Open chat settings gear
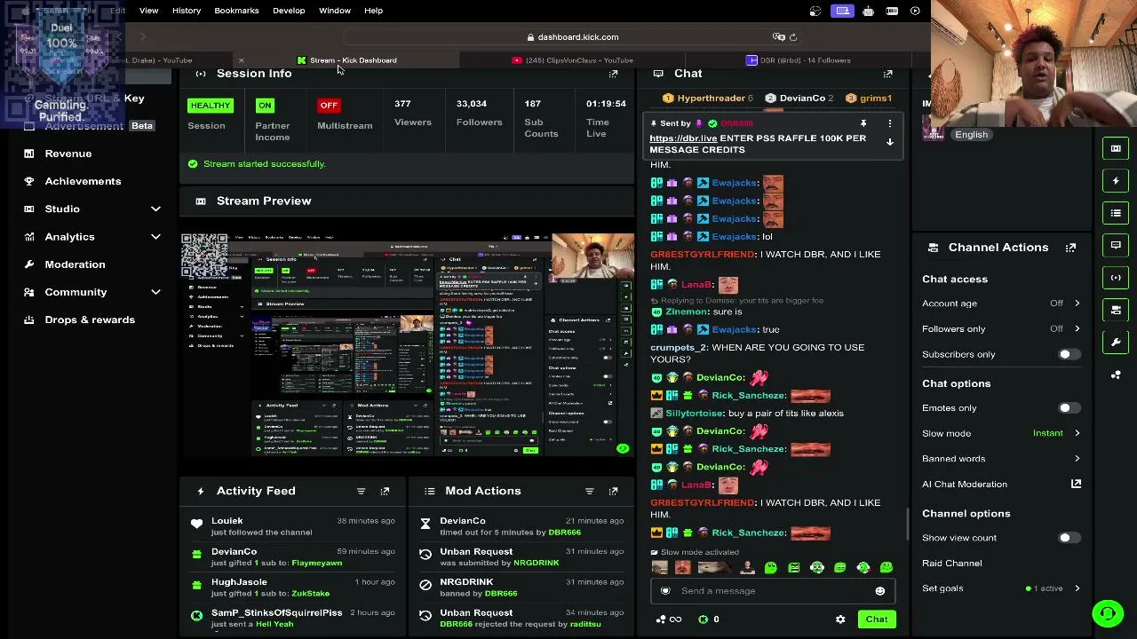 (x=840, y=619)
